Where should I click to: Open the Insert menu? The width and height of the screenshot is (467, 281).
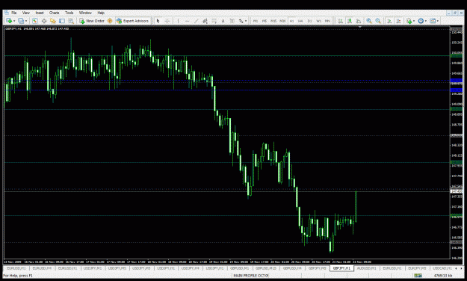(x=40, y=13)
